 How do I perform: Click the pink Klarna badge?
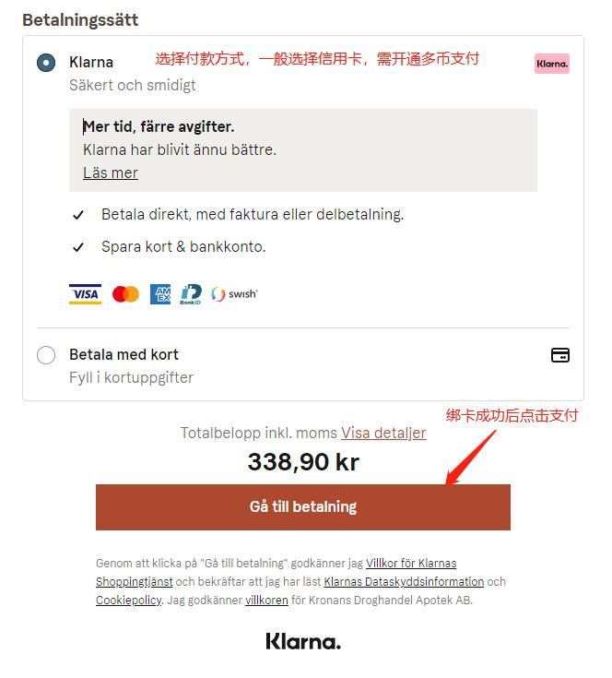tap(552, 64)
